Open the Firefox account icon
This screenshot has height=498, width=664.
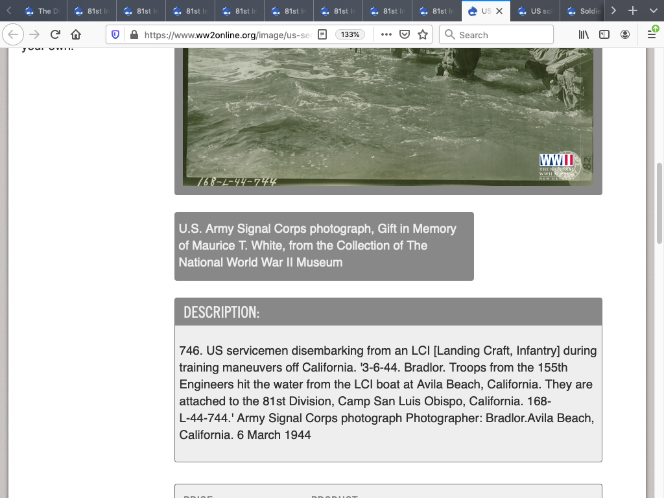[x=625, y=34]
